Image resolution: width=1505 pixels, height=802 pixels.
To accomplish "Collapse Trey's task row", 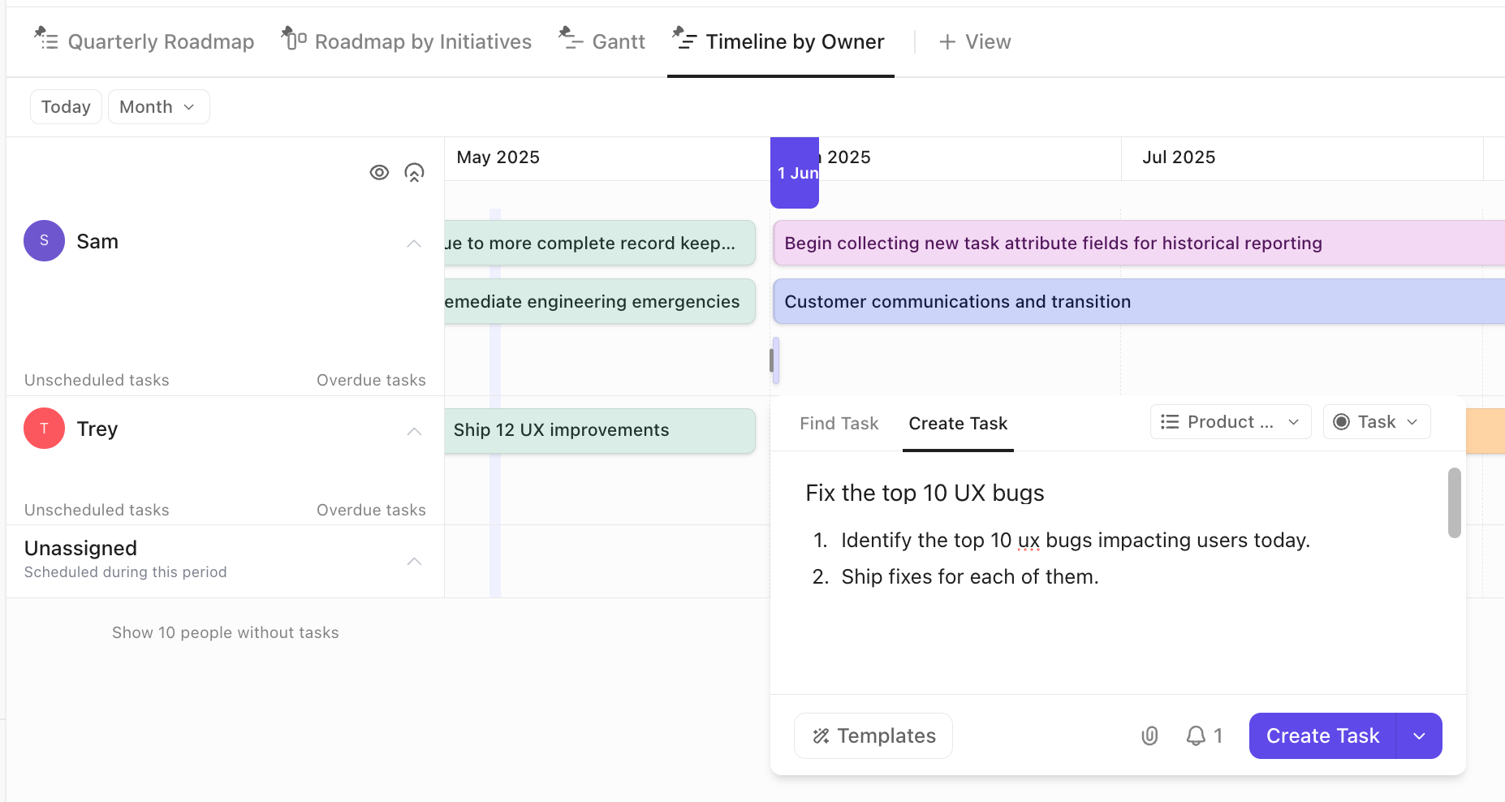I will (x=414, y=430).
